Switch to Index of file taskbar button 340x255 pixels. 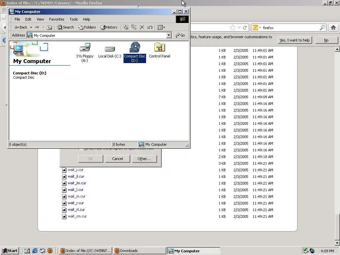point(86,251)
